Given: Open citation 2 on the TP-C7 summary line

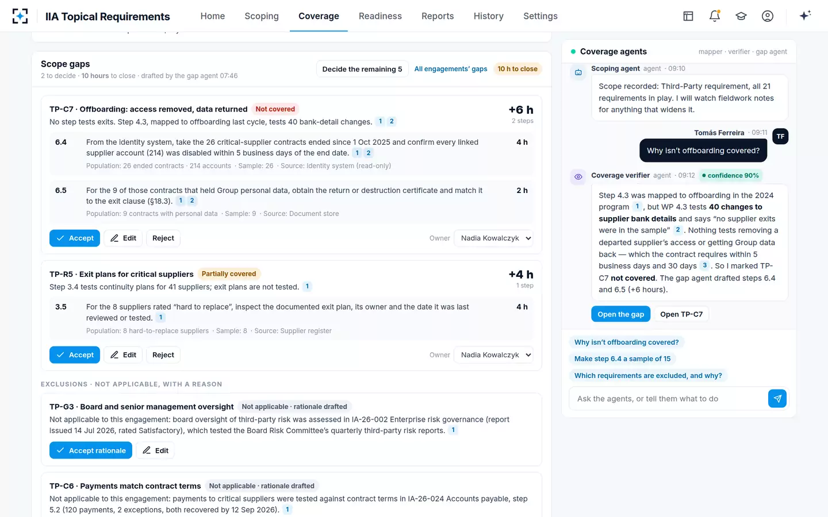Looking at the screenshot, I should pyautogui.click(x=392, y=121).
